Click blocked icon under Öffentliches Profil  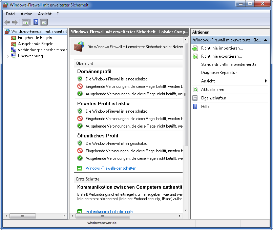(x=80, y=151)
